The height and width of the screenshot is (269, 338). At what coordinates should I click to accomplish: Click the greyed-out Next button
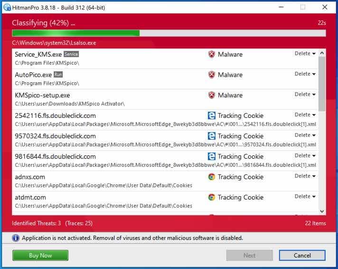click(x=249, y=255)
